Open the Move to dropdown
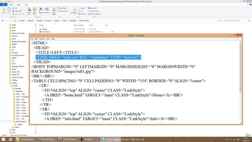 29,13
